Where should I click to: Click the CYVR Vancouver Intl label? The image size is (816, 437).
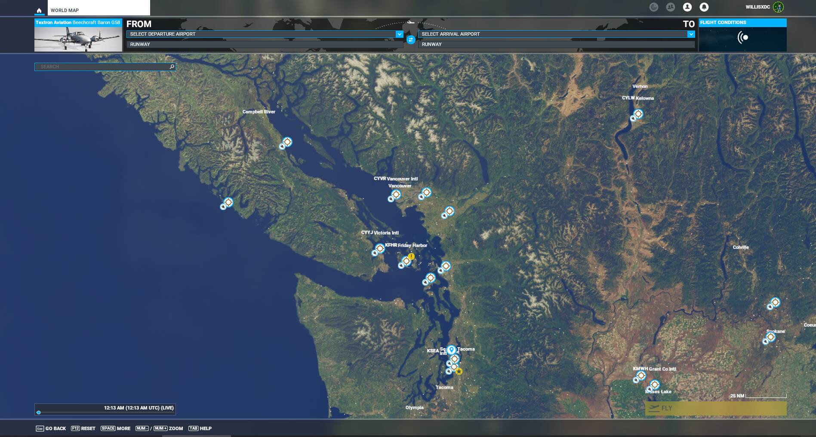pos(396,179)
